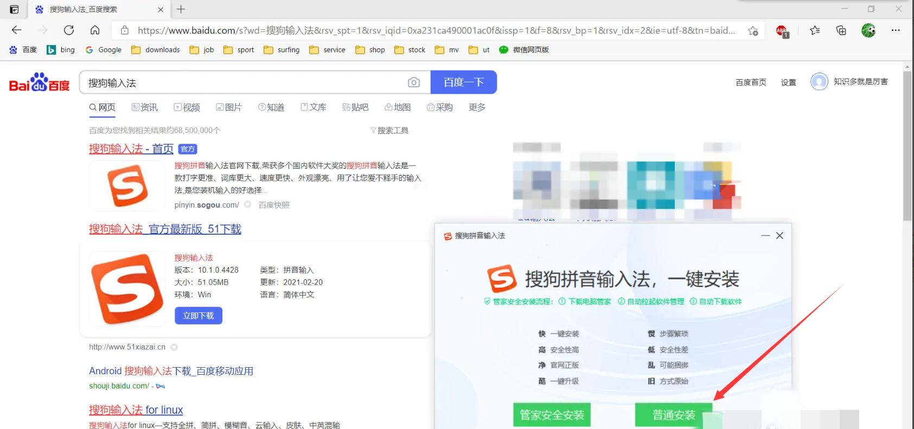Open the browser profile avatar
The width and height of the screenshot is (914, 429).
point(868,30)
